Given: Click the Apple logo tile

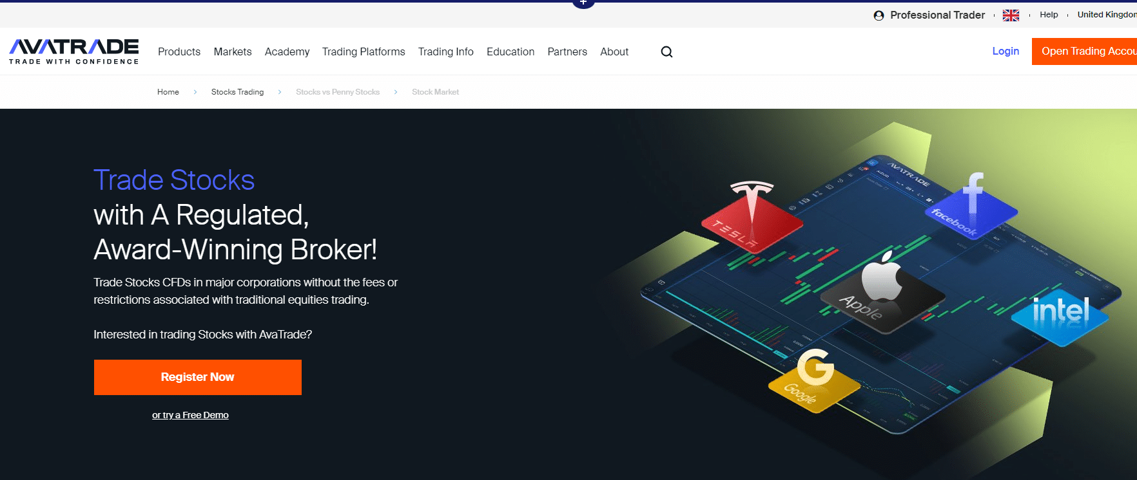Looking at the screenshot, I should click(882, 293).
